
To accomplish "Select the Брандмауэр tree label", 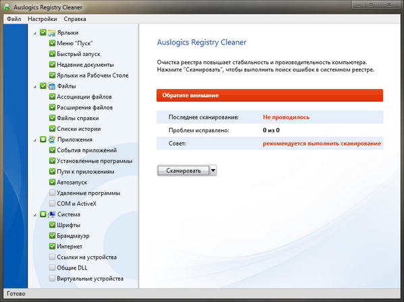I will (x=73, y=236).
